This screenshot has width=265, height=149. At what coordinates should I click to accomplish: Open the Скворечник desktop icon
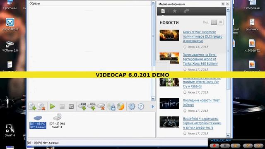(x=252, y=5)
